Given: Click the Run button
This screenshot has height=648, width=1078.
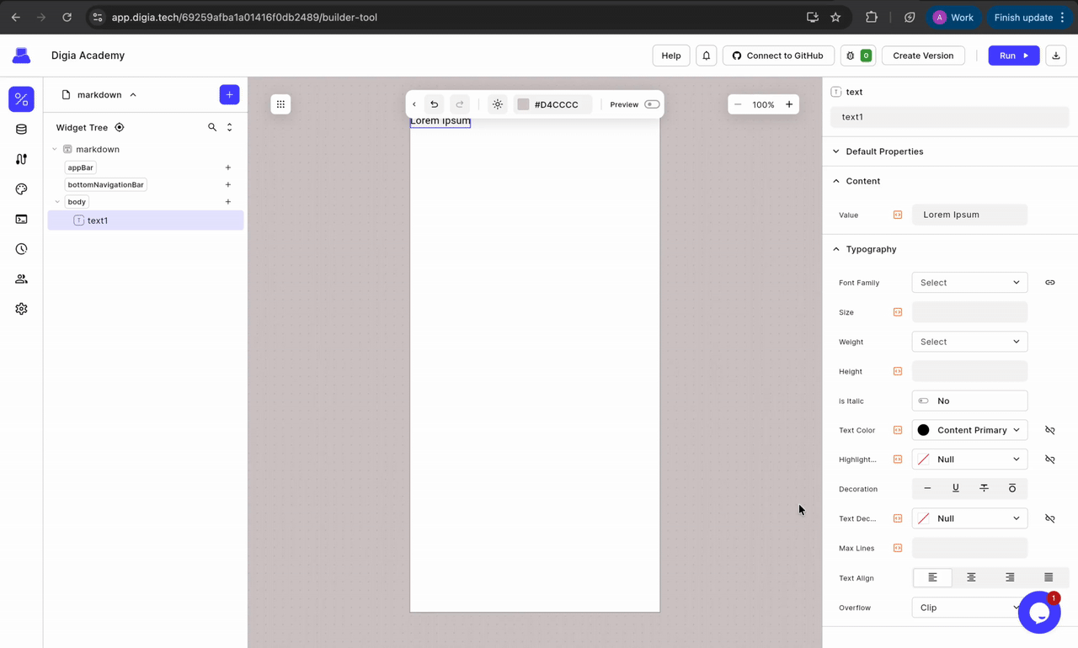Looking at the screenshot, I should point(1013,56).
